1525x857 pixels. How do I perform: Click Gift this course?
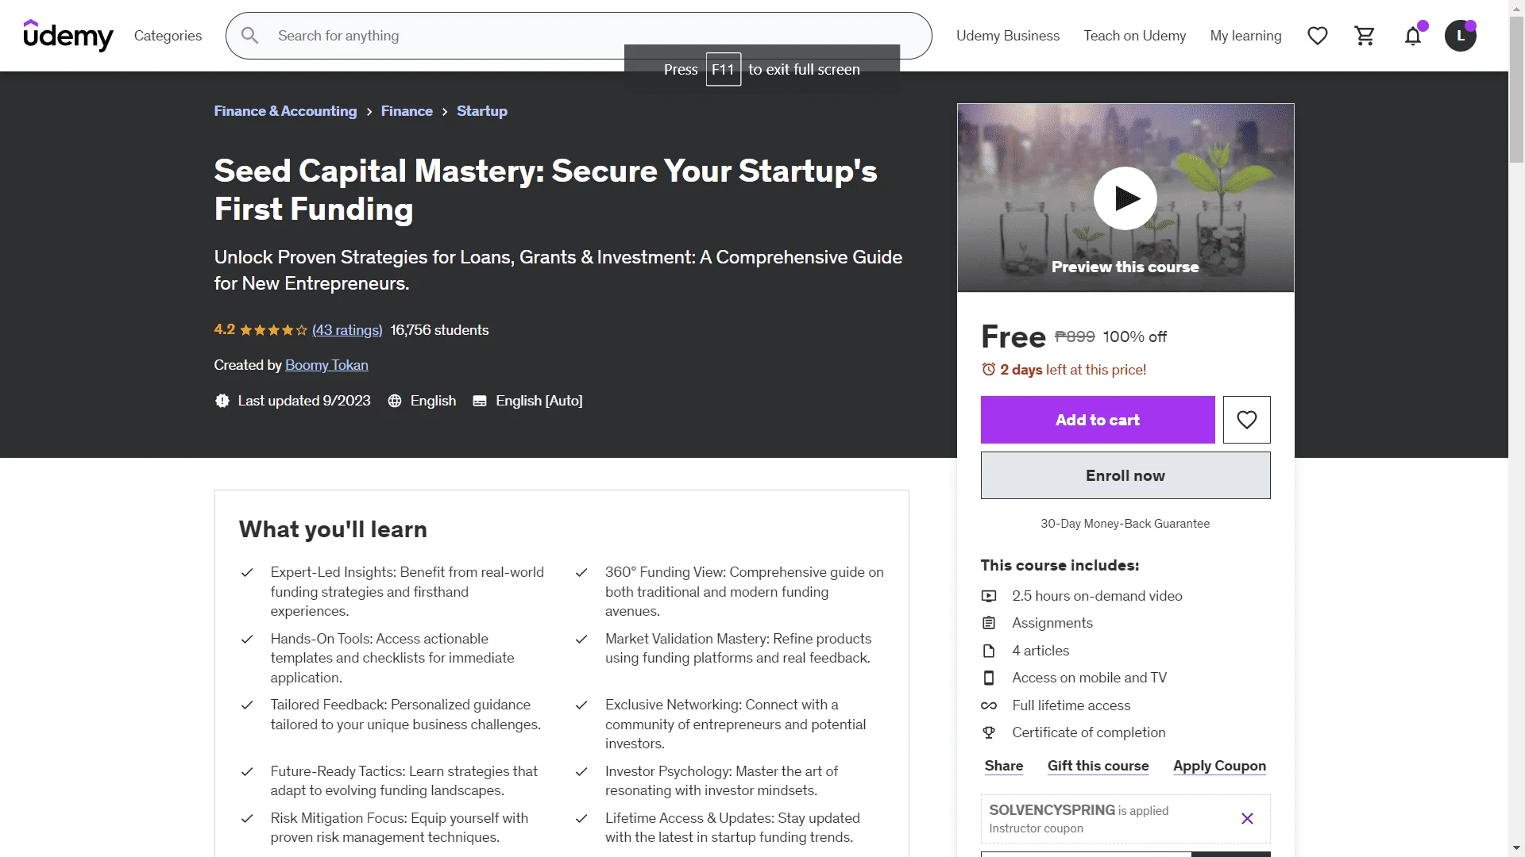click(x=1098, y=766)
